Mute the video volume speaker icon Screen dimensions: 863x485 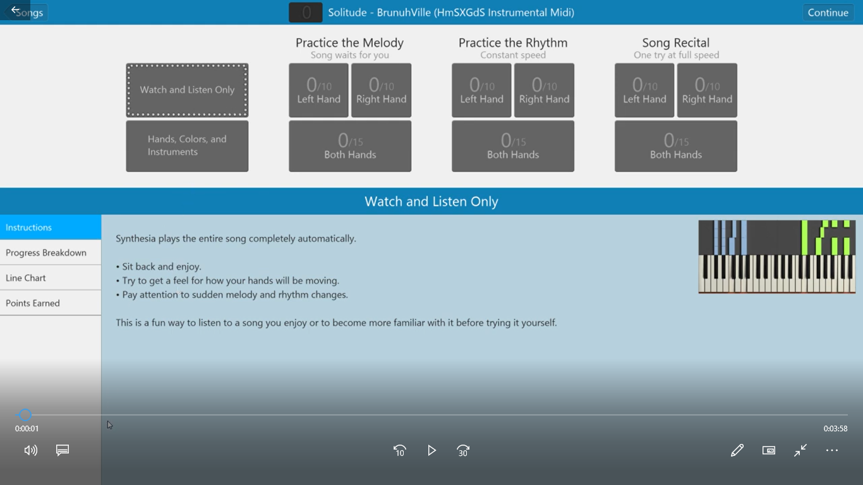tap(30, 450)
